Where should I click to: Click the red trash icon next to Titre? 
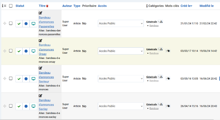(47, 6)
